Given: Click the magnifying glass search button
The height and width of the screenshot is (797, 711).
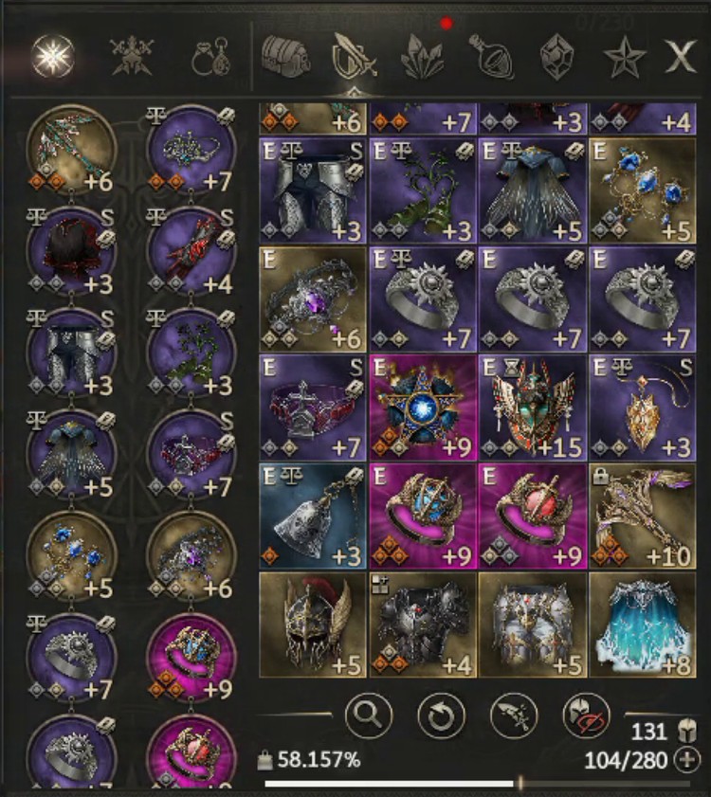Looking at the screenshot, I should coord(369,715).
